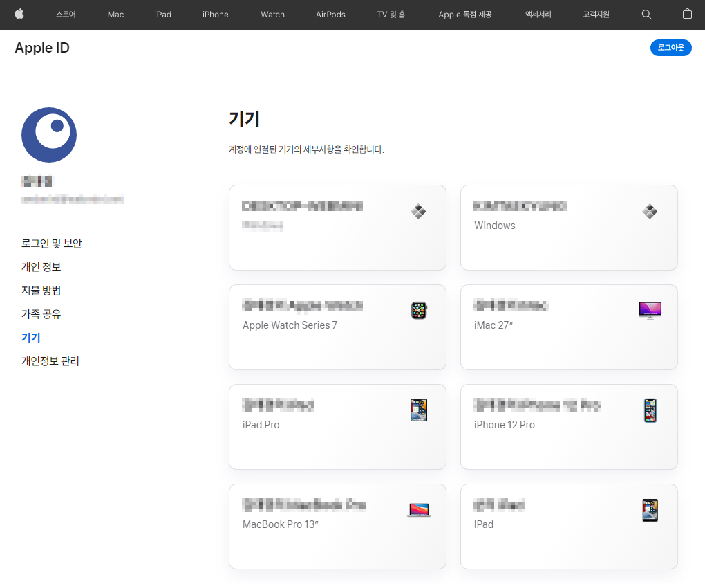
Task: Open the iMac 27" label
Action: point(493,325)
